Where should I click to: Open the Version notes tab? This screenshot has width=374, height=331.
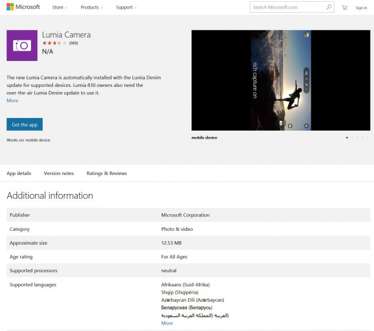click(59, 173)
